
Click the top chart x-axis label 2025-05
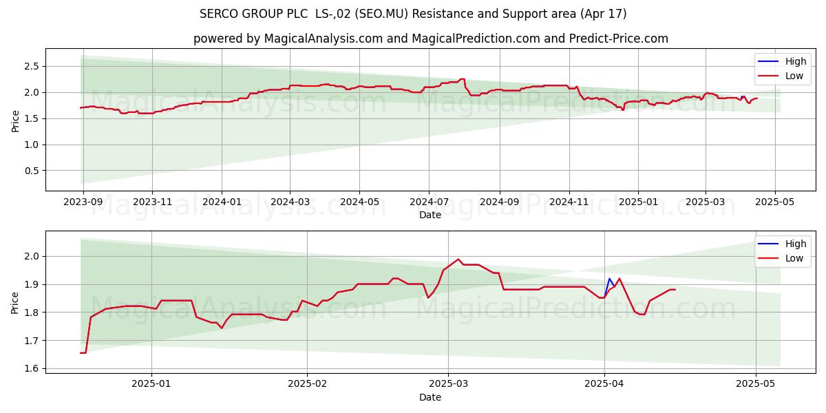point(775,202)
